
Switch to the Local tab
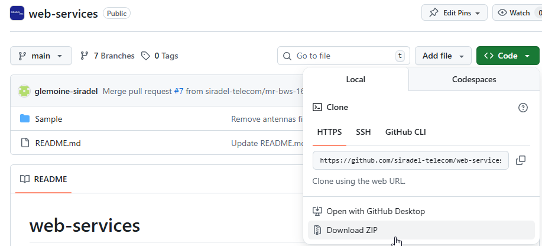[356, 79]
